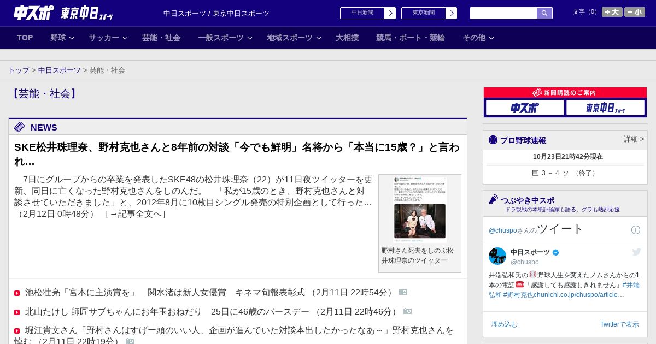Open the 中スポ logo home link
Viewport: 656px width, 344px height.
[34, 13]
